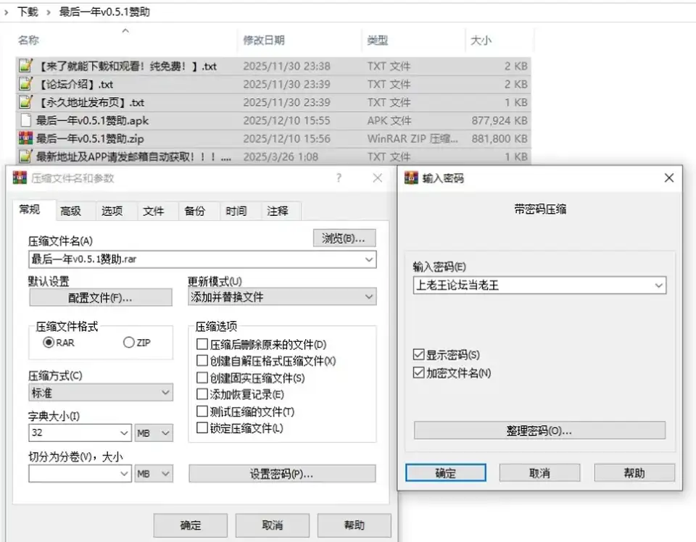Click the 设置密码(P)... button

[x=282, y=474]
